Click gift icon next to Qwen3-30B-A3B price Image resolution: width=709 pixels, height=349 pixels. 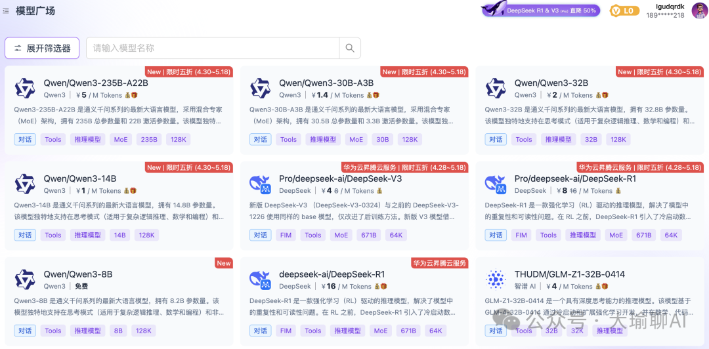(376, 95)
